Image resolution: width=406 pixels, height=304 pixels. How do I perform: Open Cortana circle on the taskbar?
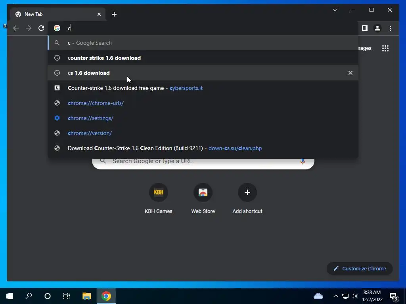click(48, 296)
